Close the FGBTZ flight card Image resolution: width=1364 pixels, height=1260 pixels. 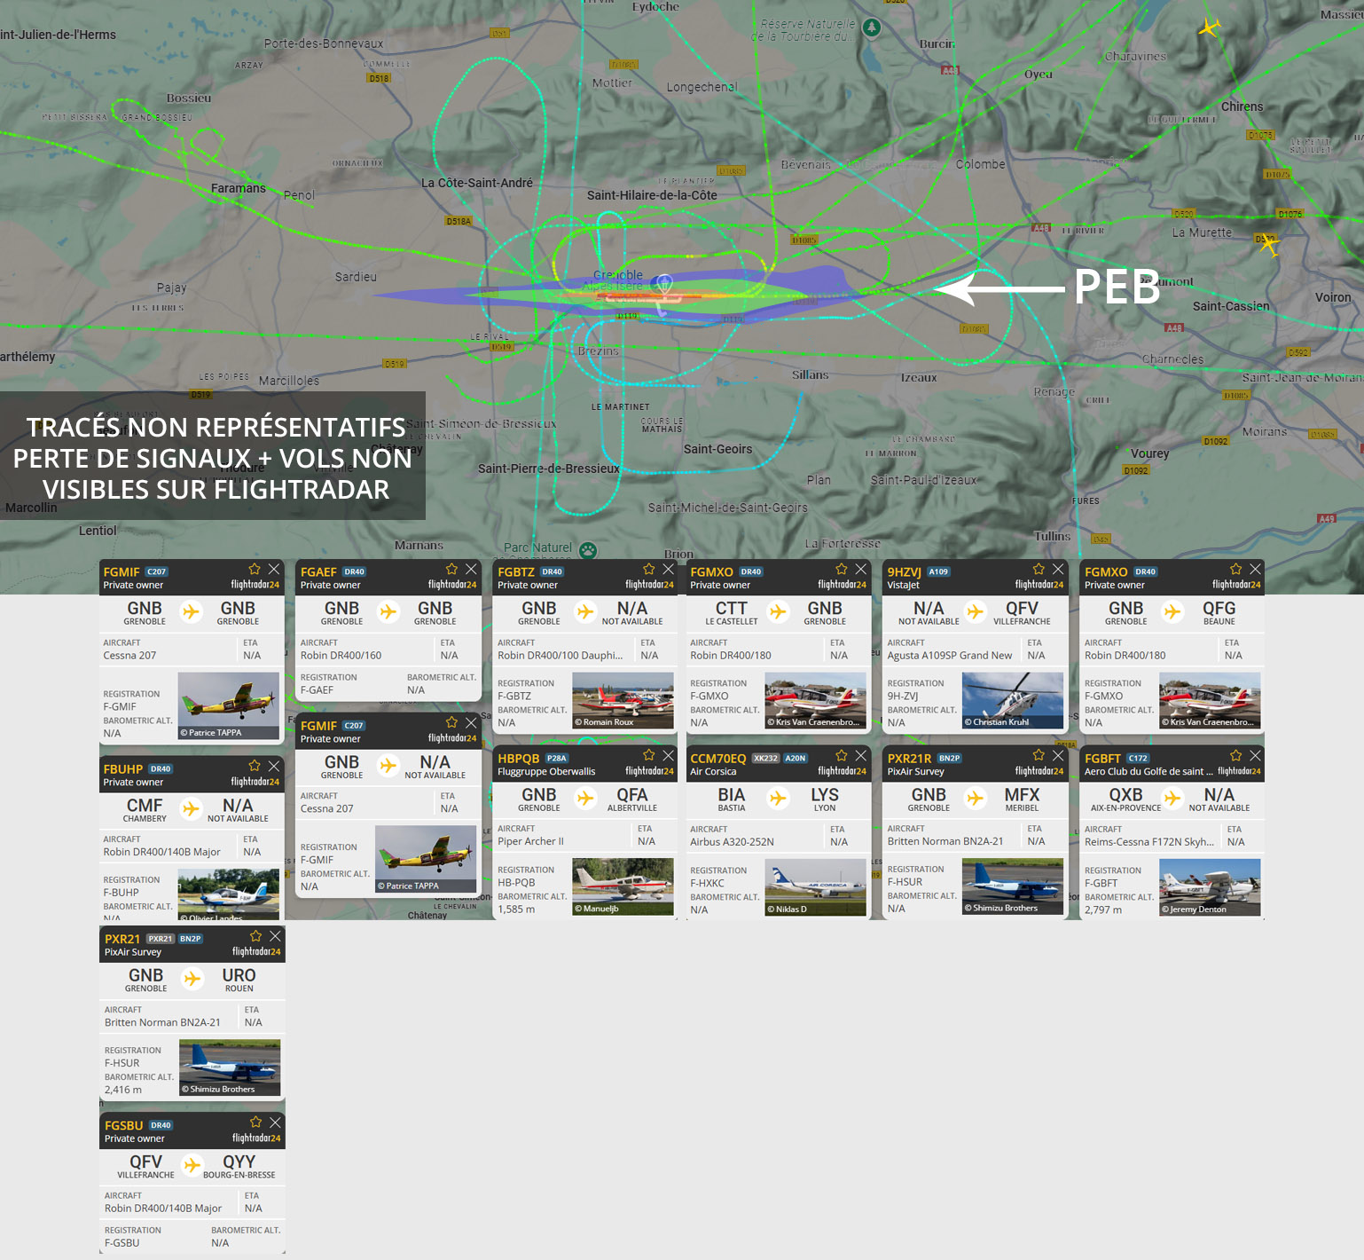[668, 570]
